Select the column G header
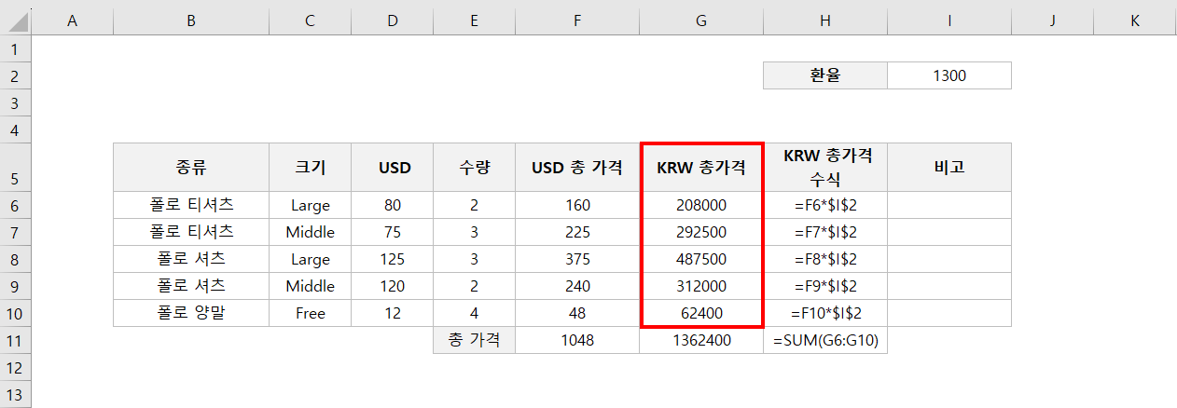 pyautogui.click(x=700, y=20)
